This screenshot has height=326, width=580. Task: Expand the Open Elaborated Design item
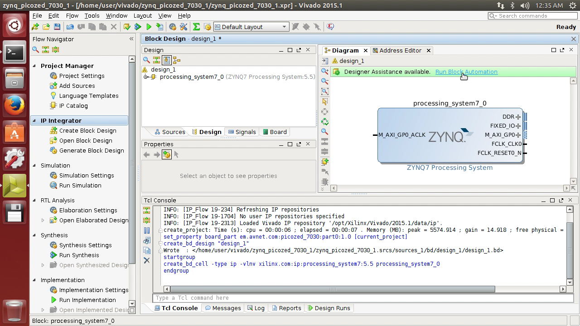tap(43, 220)
